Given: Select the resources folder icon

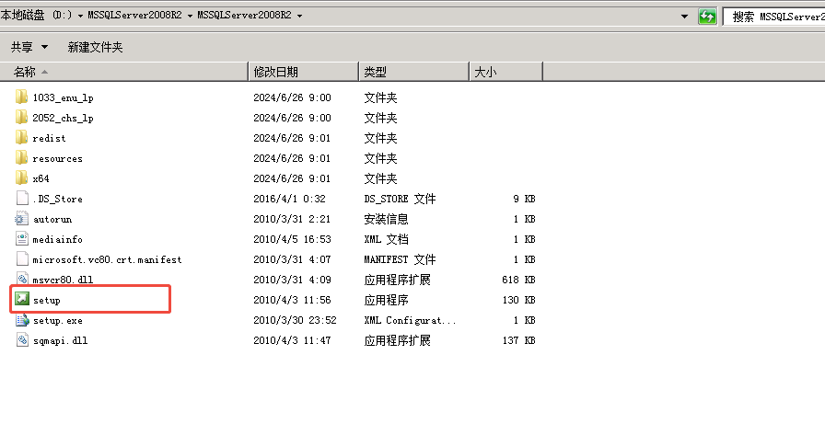Looking at the screenshot, I should point(21,157).
